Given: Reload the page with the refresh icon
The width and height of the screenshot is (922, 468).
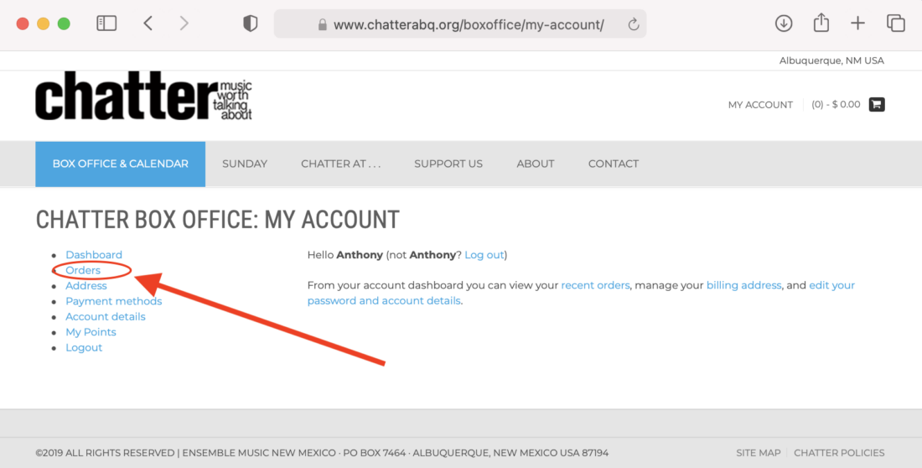Looking at the screenshot, I should [x=634, y=24].
